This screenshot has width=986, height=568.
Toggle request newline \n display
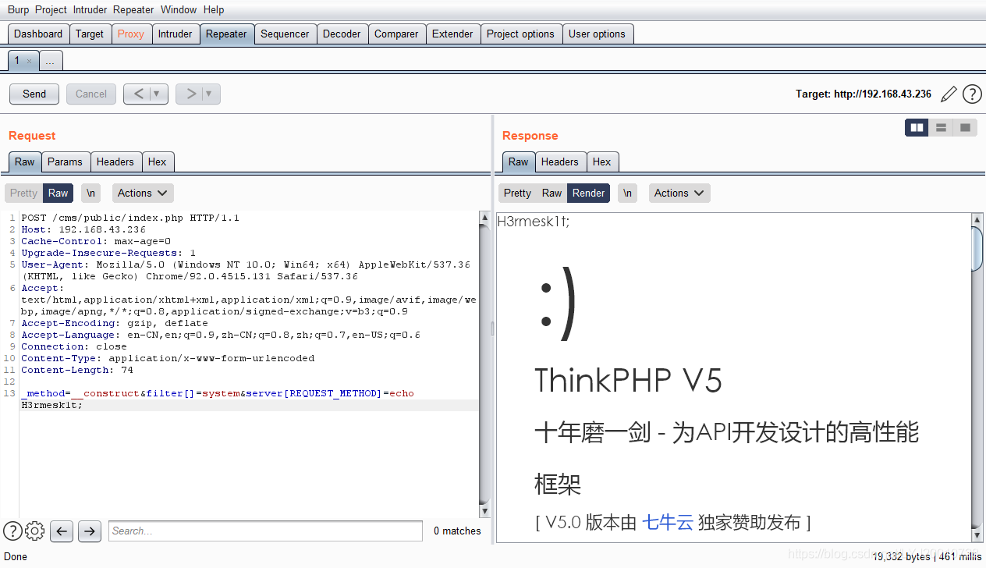coord(91,193)
